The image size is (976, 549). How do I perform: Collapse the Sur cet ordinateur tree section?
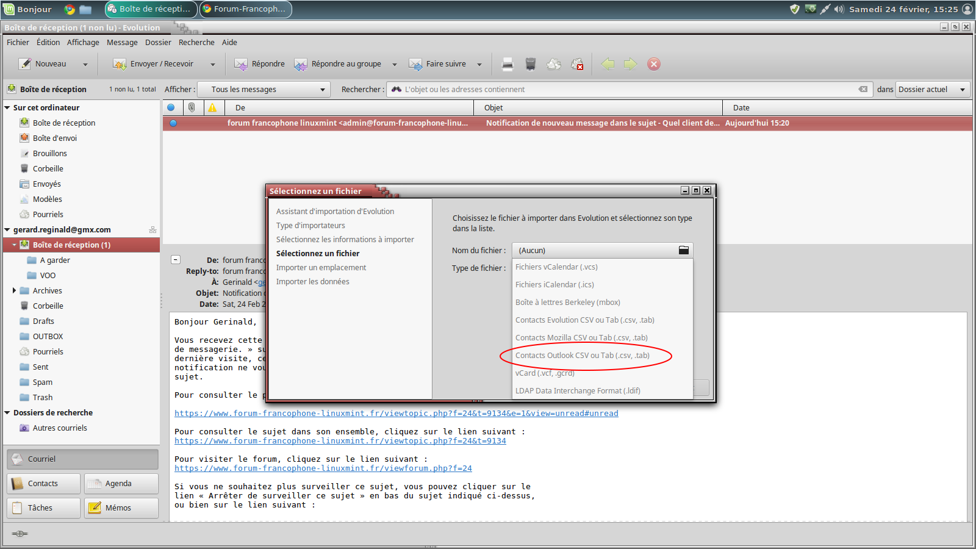click(x=7, y=107)
